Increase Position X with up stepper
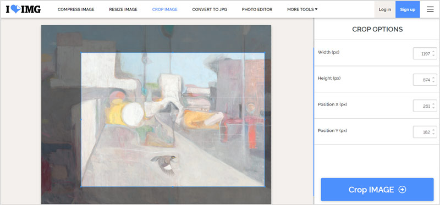The height and width of the screenshot is (205, 440). click(x=433, y=104)
